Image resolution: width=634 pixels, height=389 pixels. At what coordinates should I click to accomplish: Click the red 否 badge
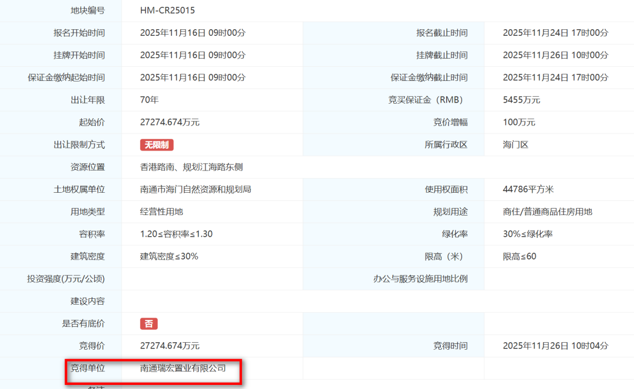point(149,323)
